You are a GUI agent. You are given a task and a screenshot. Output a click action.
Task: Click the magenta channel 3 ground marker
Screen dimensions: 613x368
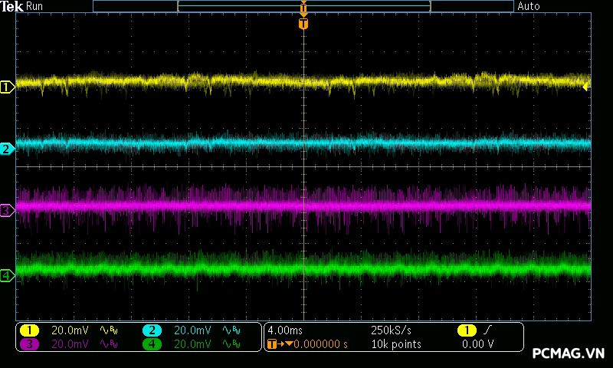pyautogui.click(x=7, y=209)
